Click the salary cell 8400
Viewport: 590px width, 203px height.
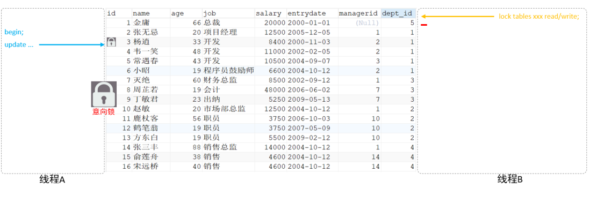click(x=277, y=42)
